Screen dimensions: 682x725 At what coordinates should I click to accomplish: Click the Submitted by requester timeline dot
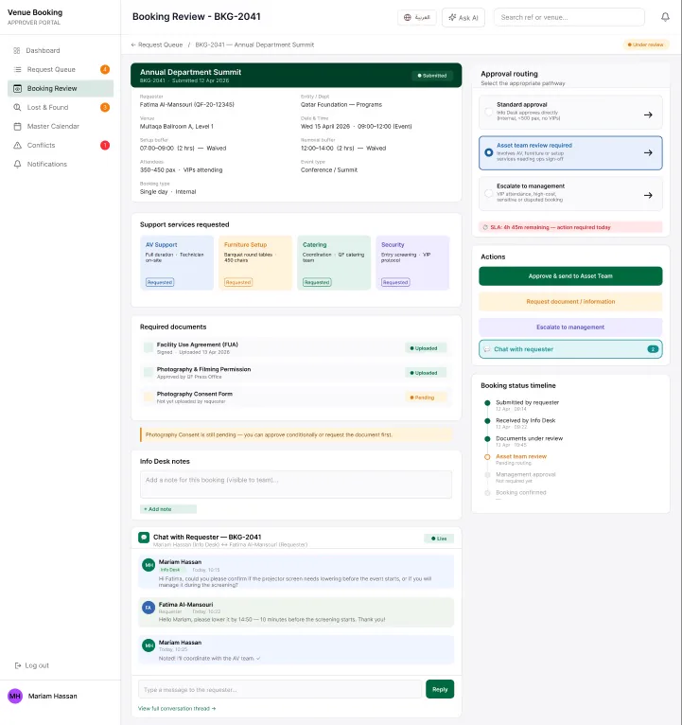[x=487, y=403]
